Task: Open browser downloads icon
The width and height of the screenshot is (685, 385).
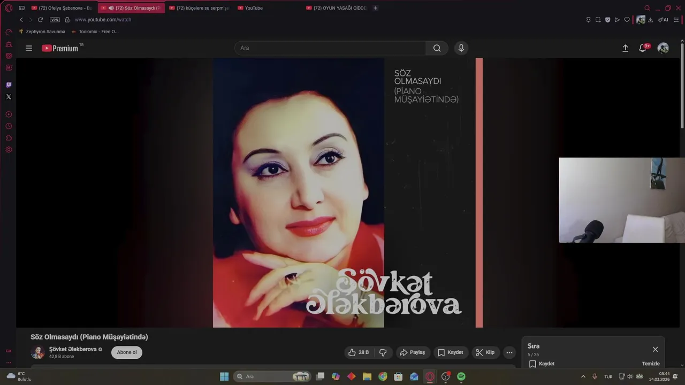Action: coord(650,20)
